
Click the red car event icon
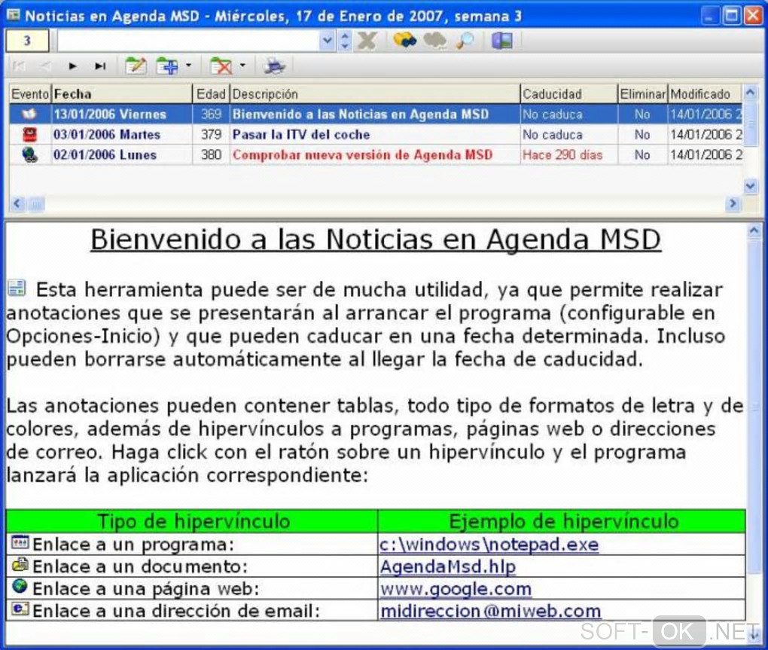[x=30, y=134]
